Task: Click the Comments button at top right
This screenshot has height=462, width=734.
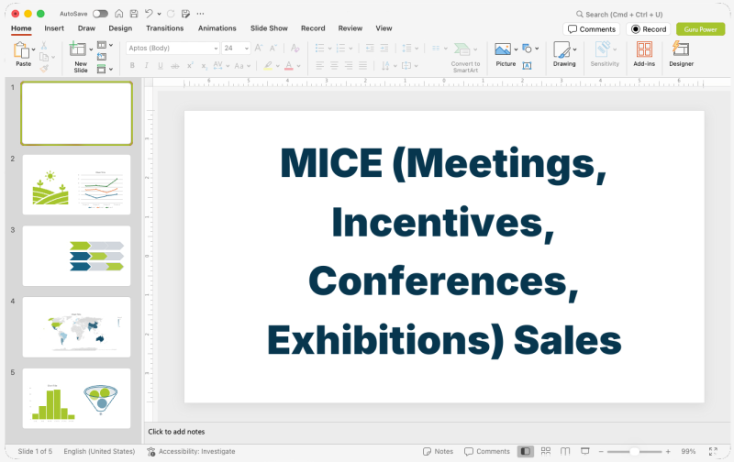Action: point(591,29)
